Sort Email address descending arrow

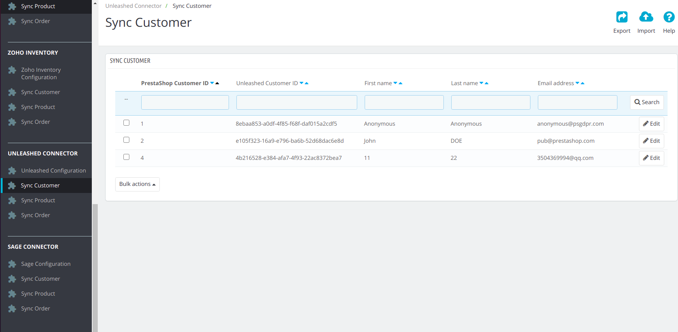click(x=578, y=83)
